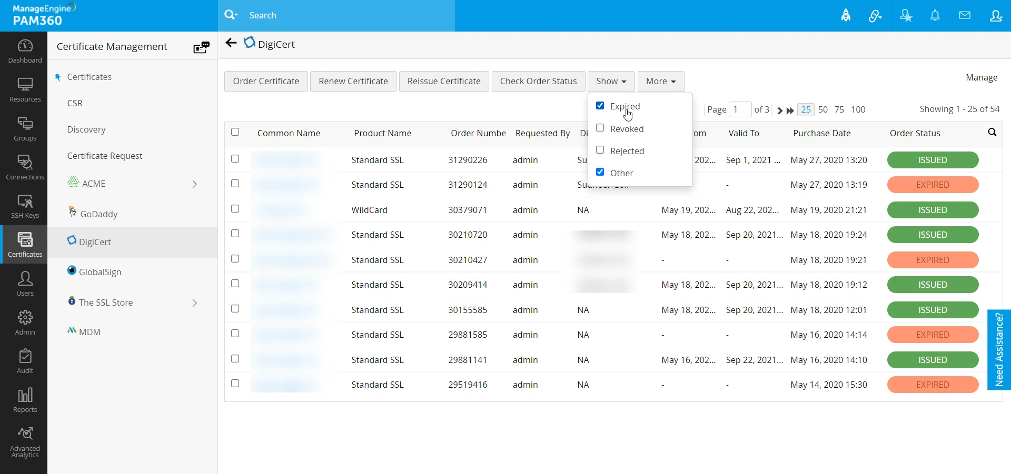Select GlobalSign in the certificate menu
Image resolution: width=1011 pixels, height=474 pixels.
pos(100,272)
